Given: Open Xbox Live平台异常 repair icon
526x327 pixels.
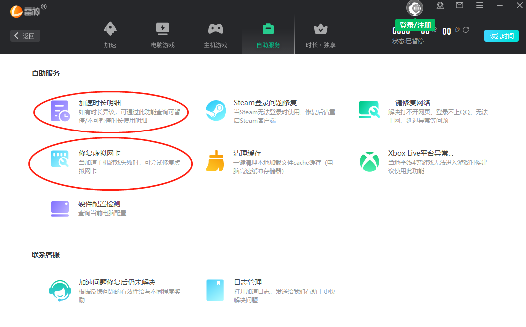Looking at the screenshot, I should (x=369, y=161).
